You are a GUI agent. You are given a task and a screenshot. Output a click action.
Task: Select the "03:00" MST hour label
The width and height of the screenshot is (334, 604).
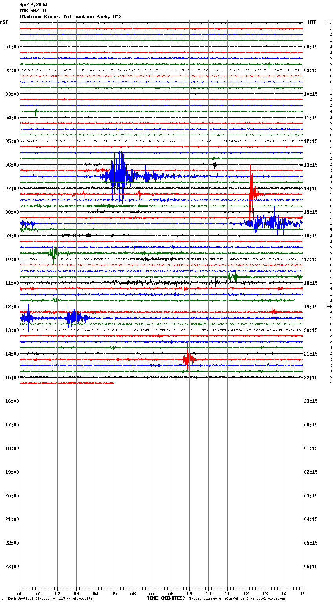tap(12, 94)
